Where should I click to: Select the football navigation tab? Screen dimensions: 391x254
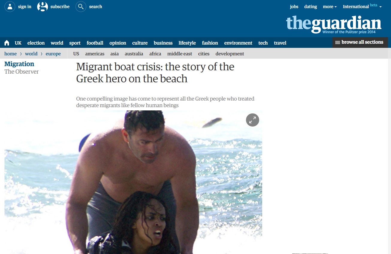[95, 43]
